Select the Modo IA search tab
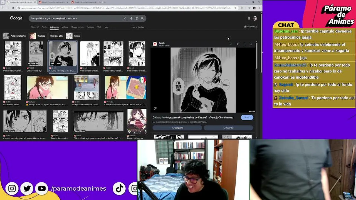This screenshot has width=356, height=200. 35,27
